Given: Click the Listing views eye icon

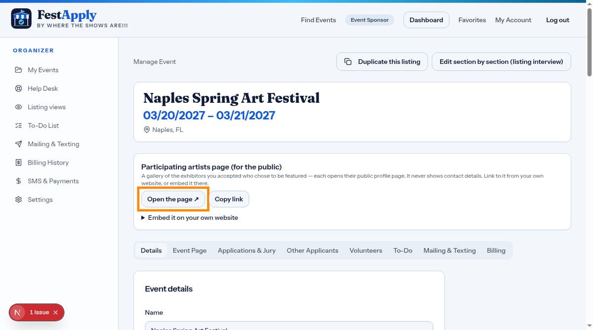Looking at the screenshot, I should click(x=18, y=107).
